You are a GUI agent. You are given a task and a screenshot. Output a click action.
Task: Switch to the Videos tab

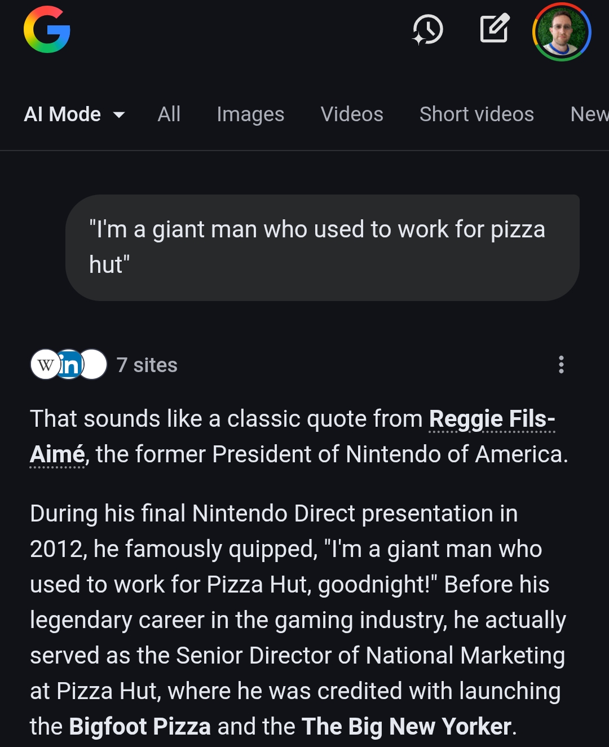click(352, 114)
